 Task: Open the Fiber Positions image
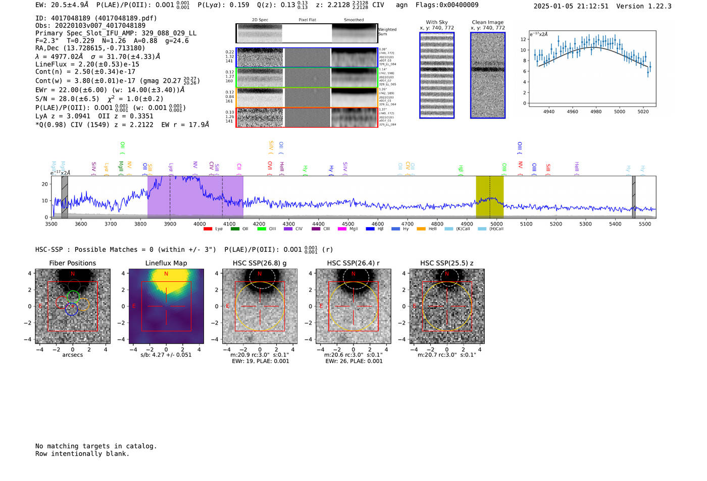pos(73,306)
